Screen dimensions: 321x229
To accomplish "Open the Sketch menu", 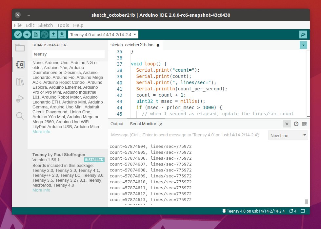I will click(46, 25).
